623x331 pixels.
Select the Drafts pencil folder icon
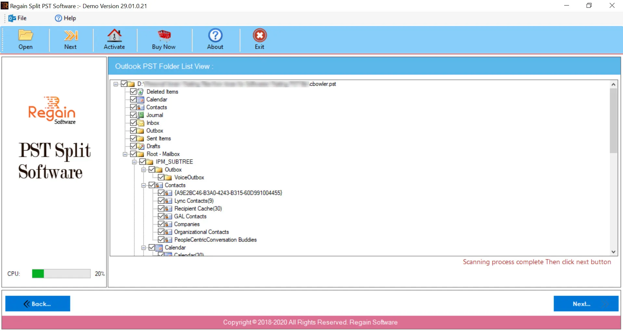pyautogui.click(x=140, y=146)
